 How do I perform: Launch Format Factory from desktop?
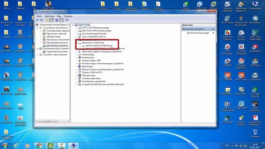tap(241, 35)
